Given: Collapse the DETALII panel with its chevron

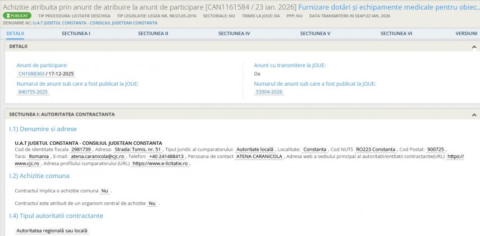Looking at the screenshot, I should point(474,47).
